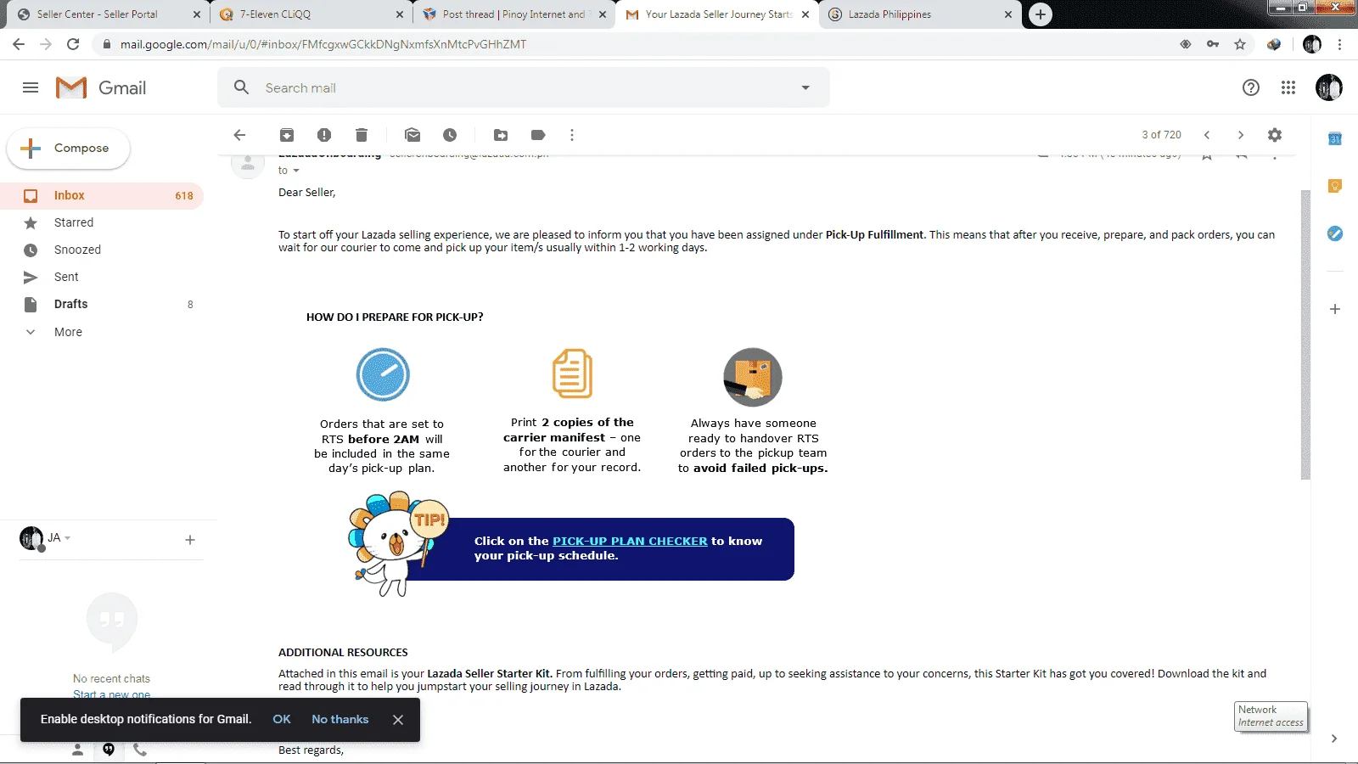Click the "3 of 720" counter text
1358x764 pixels.
click(x=1161, y=135)
